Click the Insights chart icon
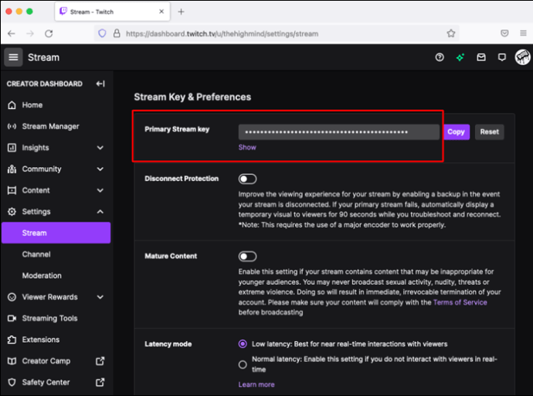Viewport: 533px width, 396px height. point(12,148)
